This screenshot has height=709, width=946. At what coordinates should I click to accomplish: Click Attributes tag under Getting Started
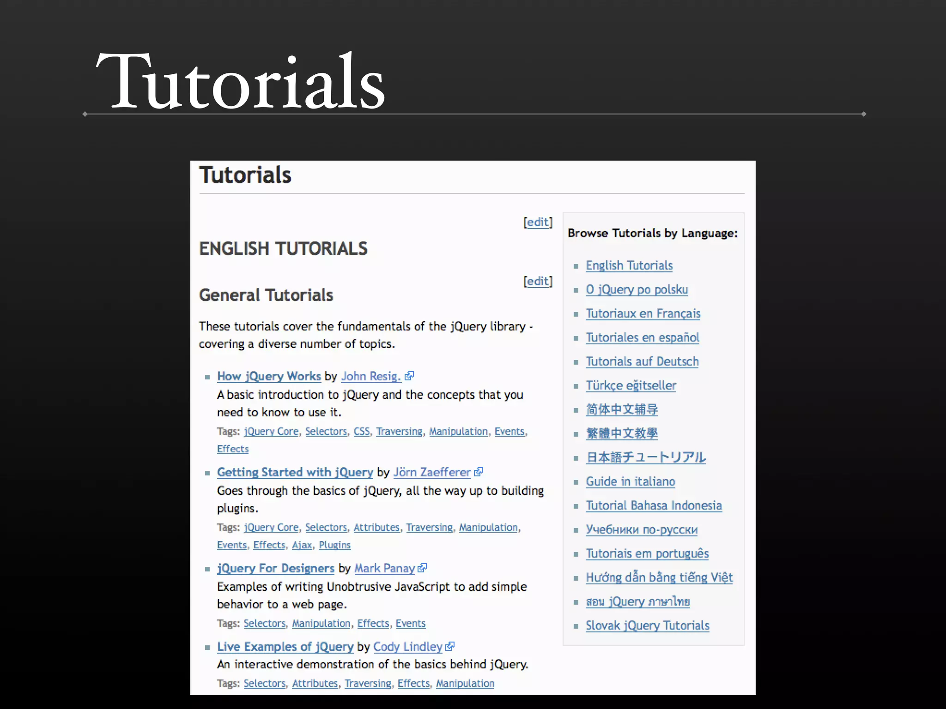point(376,528)
